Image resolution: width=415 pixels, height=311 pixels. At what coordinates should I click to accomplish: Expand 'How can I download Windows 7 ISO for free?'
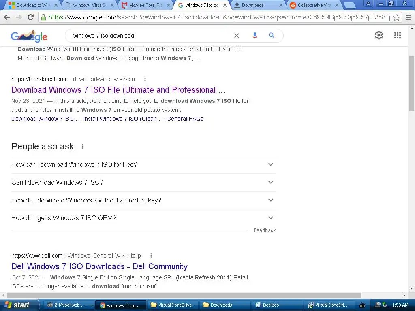[143, 164]
